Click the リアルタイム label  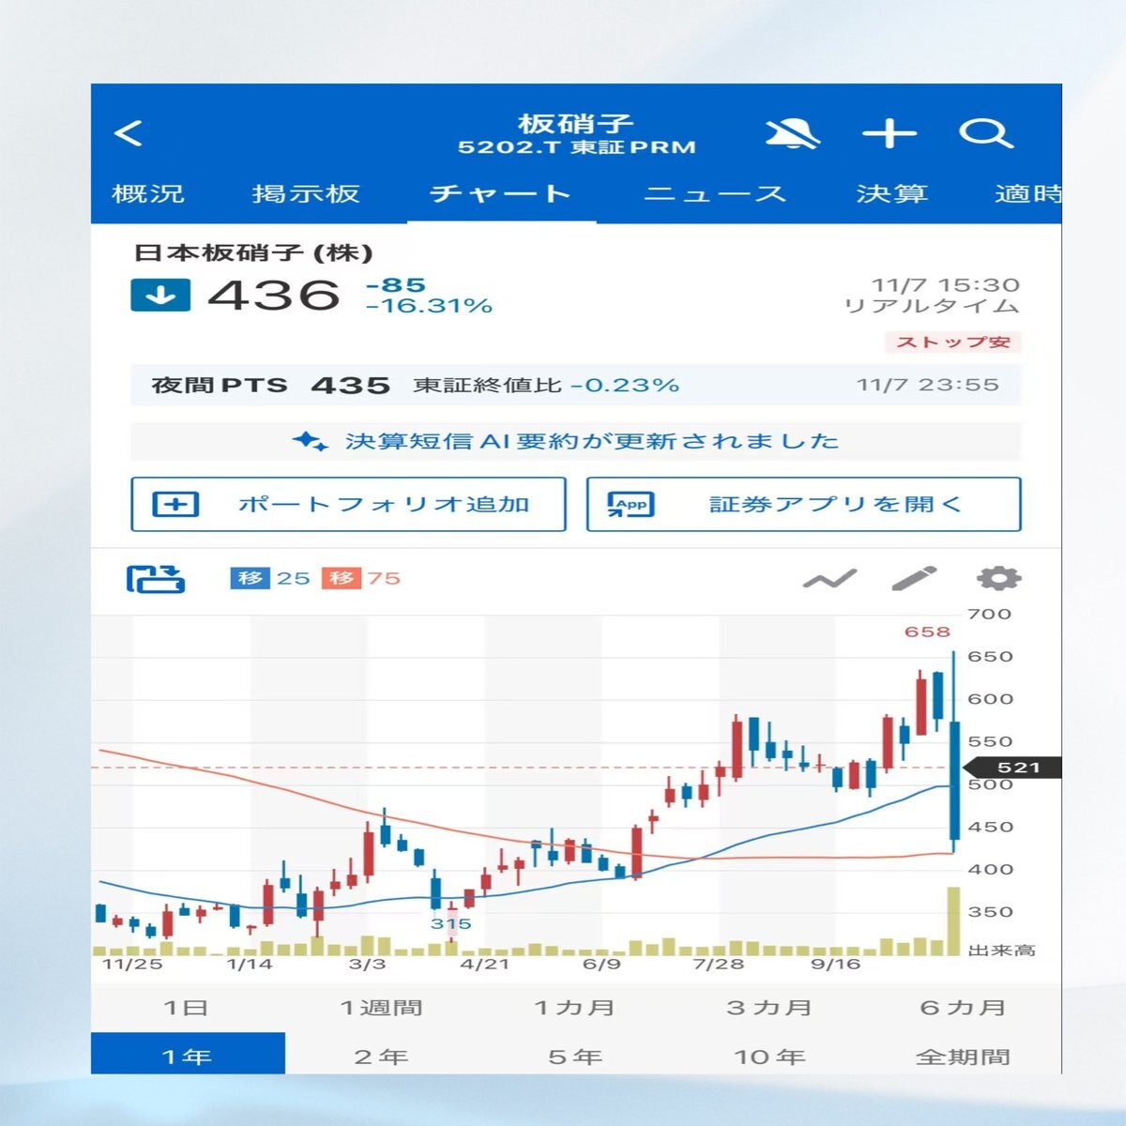(932, 307)
